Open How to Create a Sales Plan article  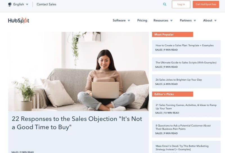(x=184, y=45)
